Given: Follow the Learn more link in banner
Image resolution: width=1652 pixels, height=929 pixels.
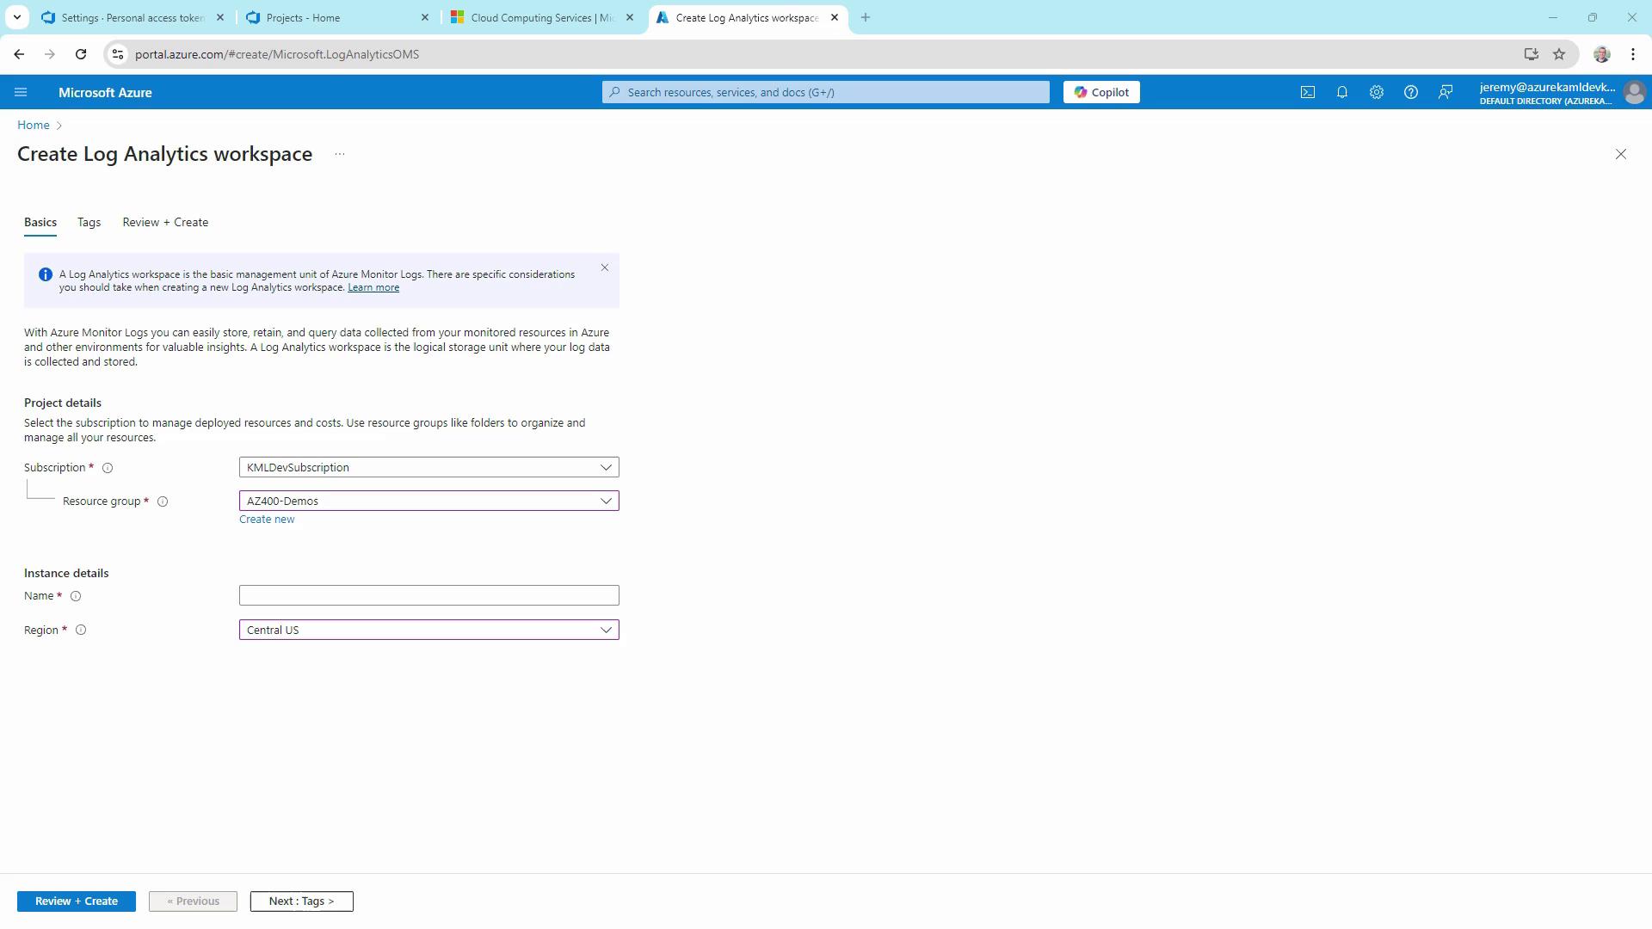Looking at the screenshot, I should pos(373,287).
